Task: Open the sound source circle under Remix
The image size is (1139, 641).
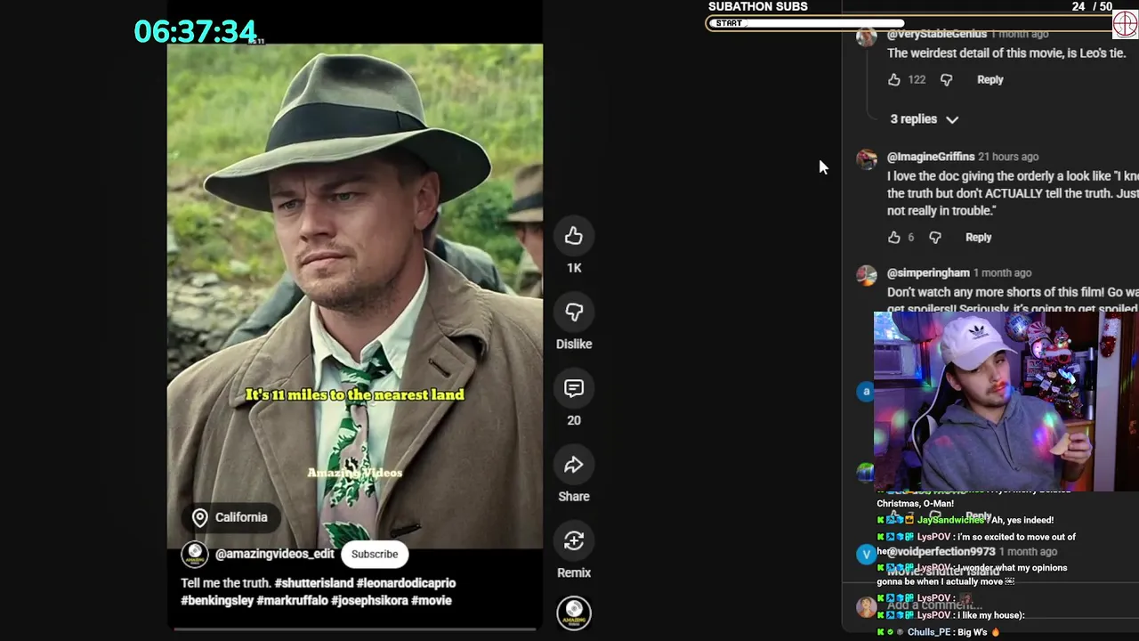Action: coord(574,612)
